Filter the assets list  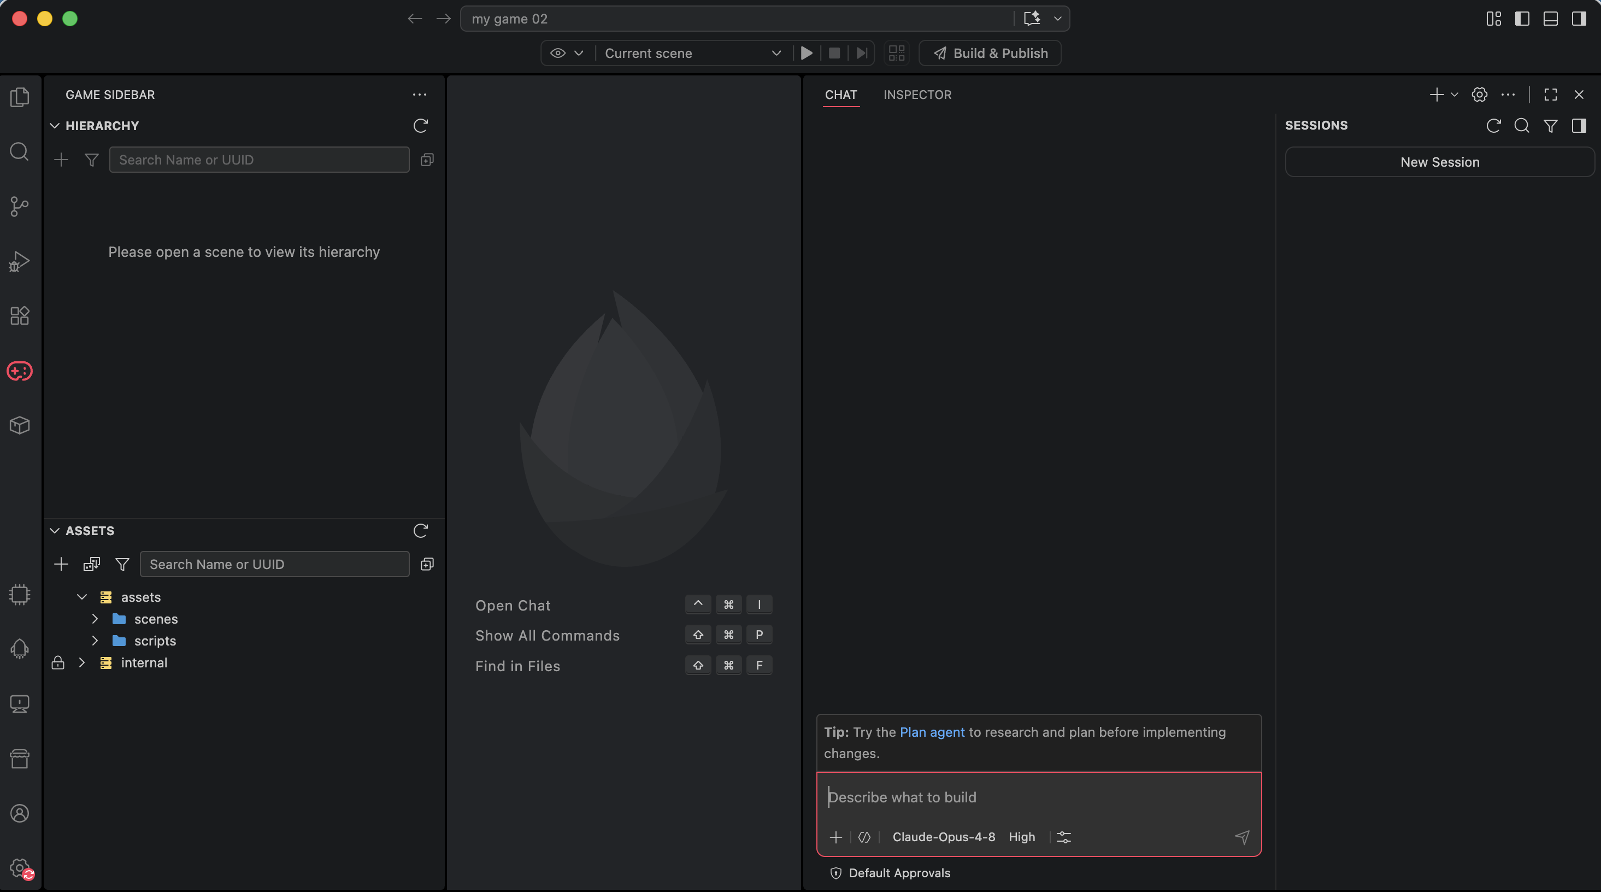coord(122,565)
